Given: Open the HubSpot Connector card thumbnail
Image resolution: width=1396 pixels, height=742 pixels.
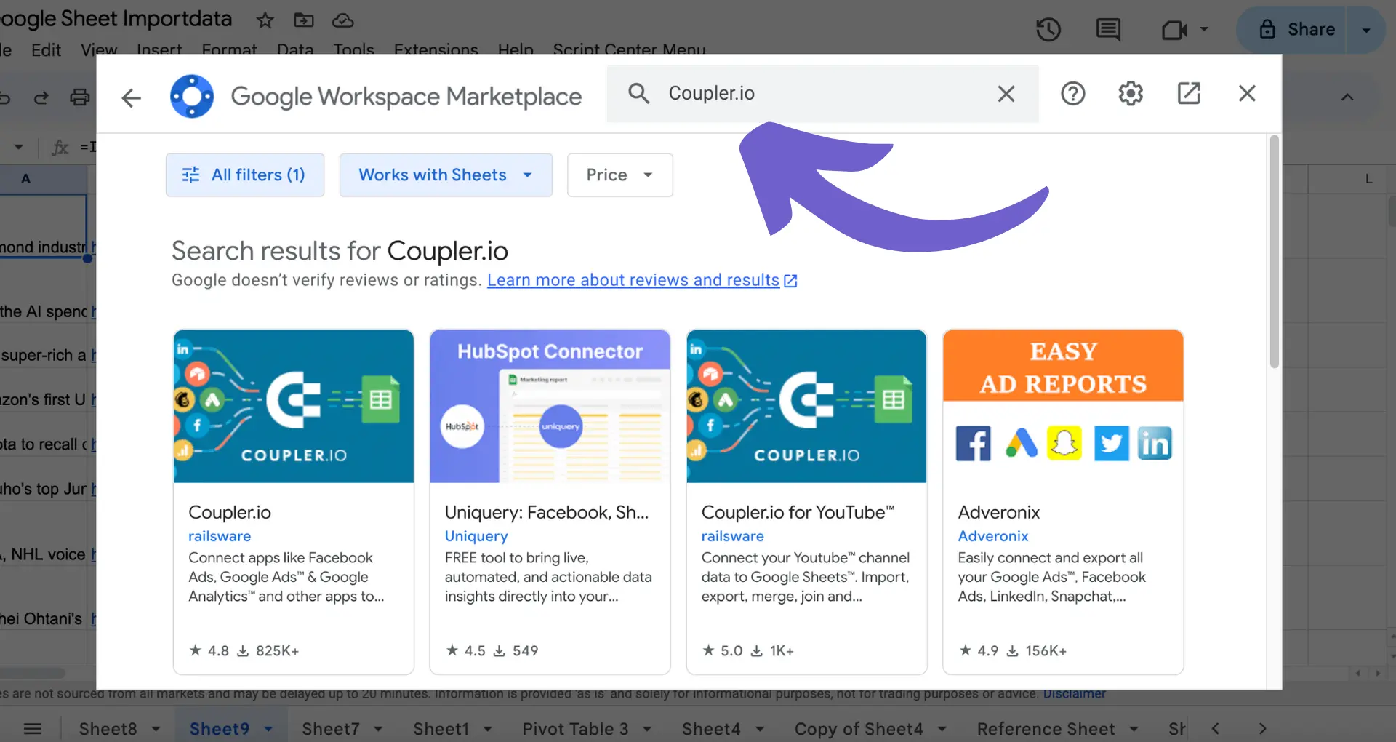Looking at the screenshot, I should tap(550, 406).
